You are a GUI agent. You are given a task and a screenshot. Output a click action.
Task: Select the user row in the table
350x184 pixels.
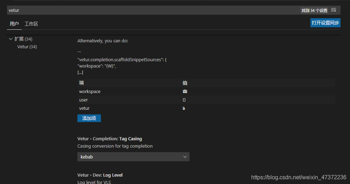(206, 100)
